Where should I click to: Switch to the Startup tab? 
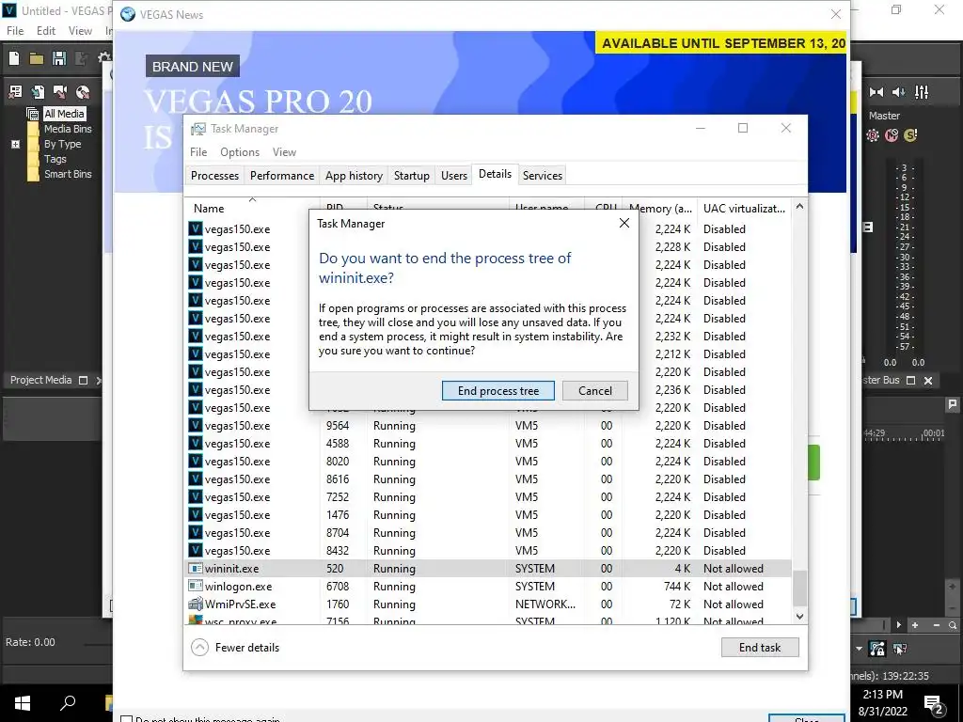tap(412, 176)
